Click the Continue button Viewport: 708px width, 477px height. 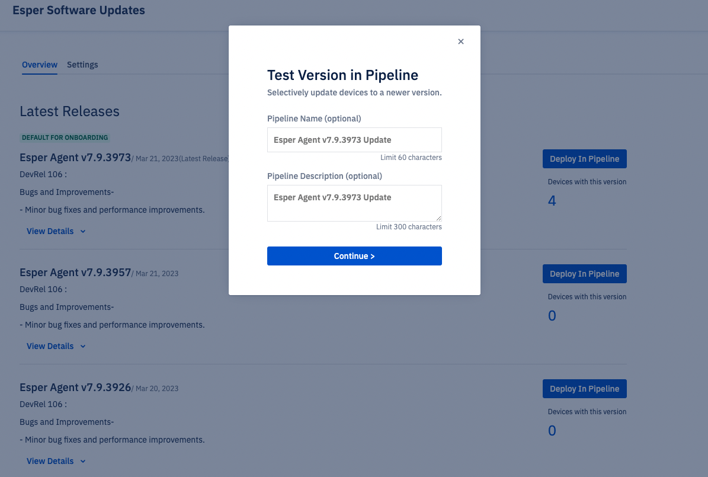point(354,256)
